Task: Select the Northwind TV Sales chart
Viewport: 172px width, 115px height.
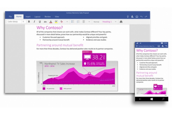Action: (77, 76)
